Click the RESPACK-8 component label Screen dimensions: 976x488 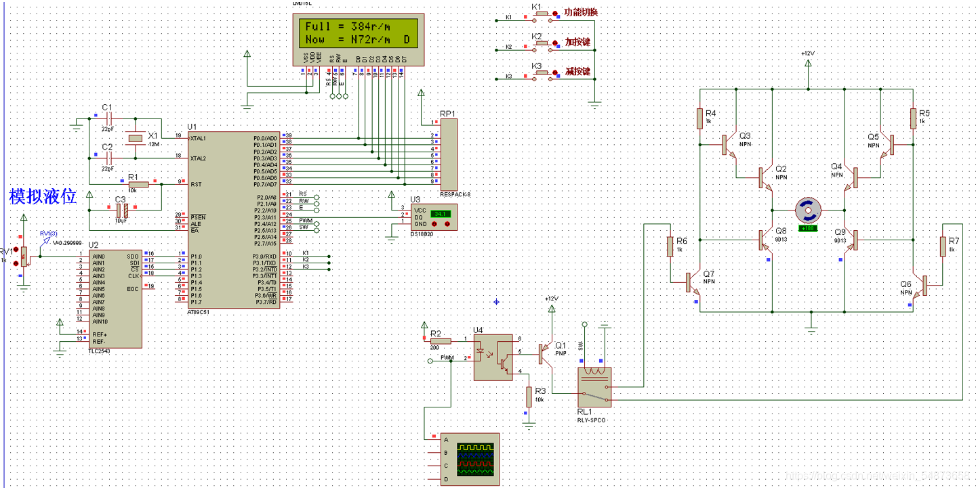pyautogui.click(x=455, y=194)
